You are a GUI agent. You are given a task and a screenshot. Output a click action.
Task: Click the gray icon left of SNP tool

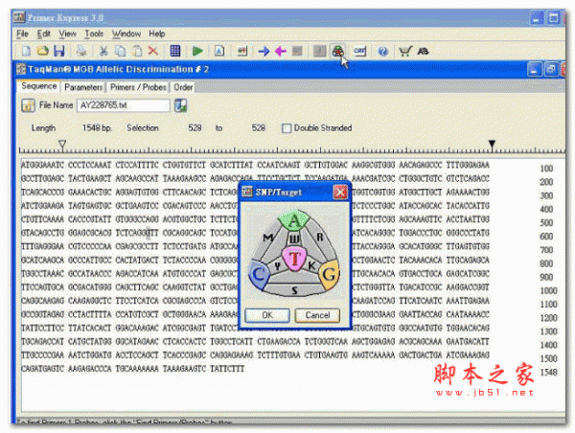(x=320, y=52)
